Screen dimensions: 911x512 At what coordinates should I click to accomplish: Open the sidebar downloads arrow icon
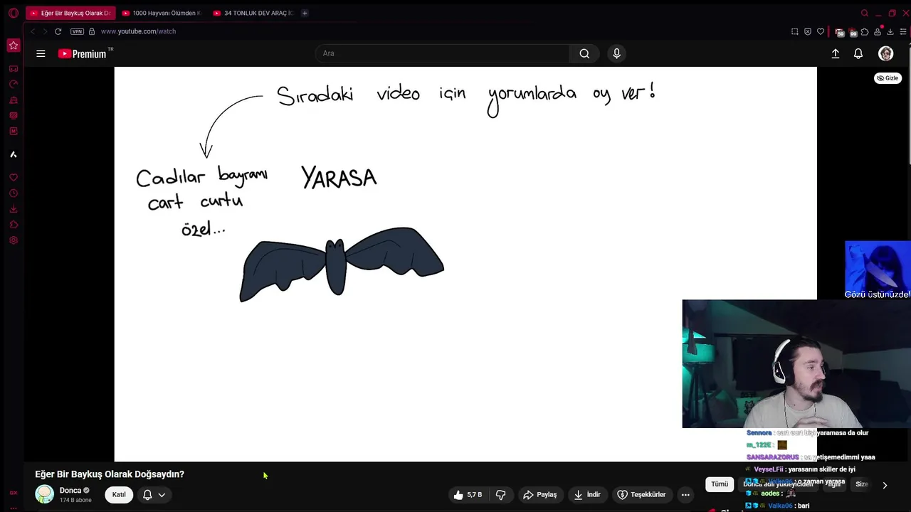[14, 209]
